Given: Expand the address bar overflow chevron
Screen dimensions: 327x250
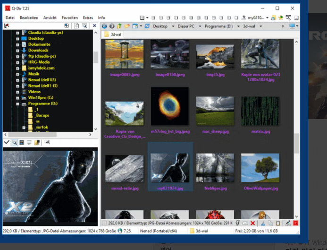Looking at the screenshot, I should coord(283,26).
